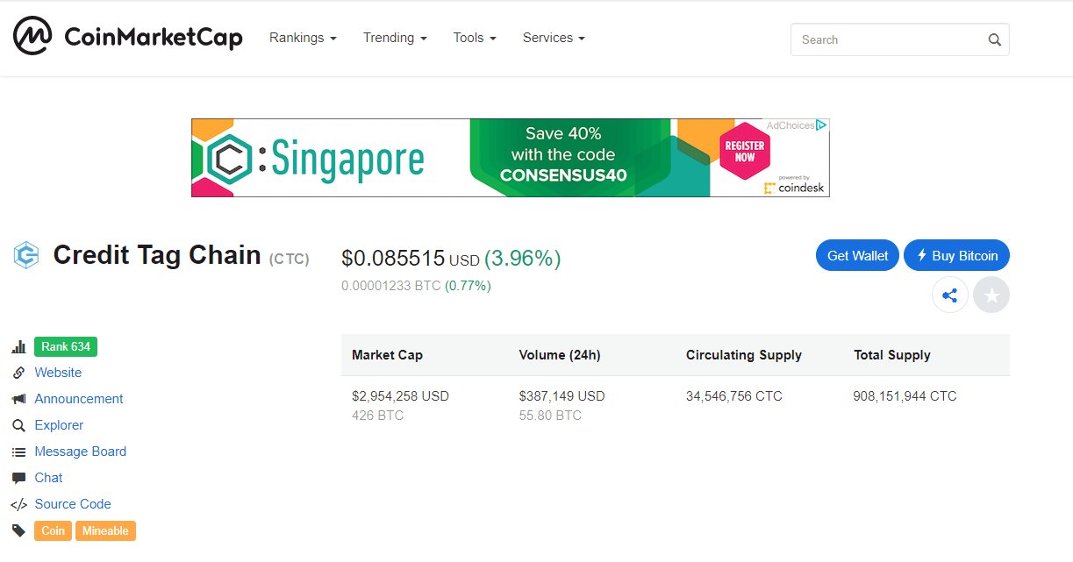This screenshot has width=1073, height=562.
Task: Click the (0.77%) BTC change
Action: 468,286
